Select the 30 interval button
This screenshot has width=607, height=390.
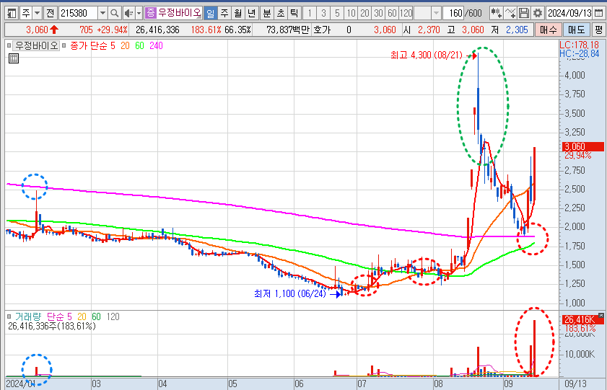click(378, 14)
